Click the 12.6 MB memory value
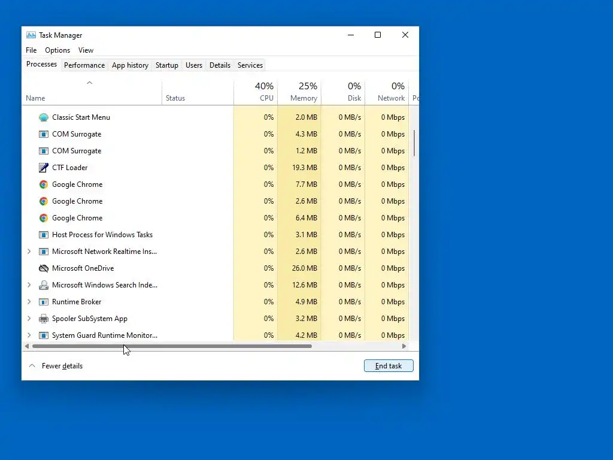The width and height of the screenshot is (613, 460). point(305,285)
